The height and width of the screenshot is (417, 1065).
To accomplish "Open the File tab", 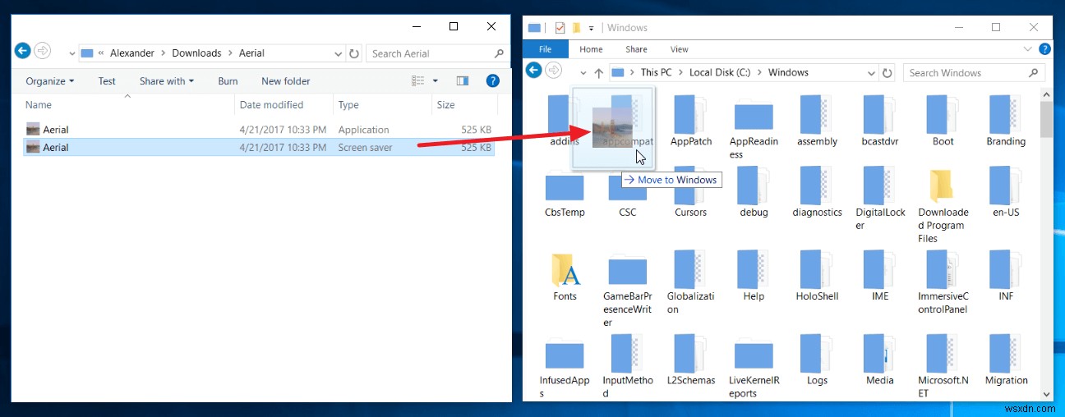I will point(545,49).
